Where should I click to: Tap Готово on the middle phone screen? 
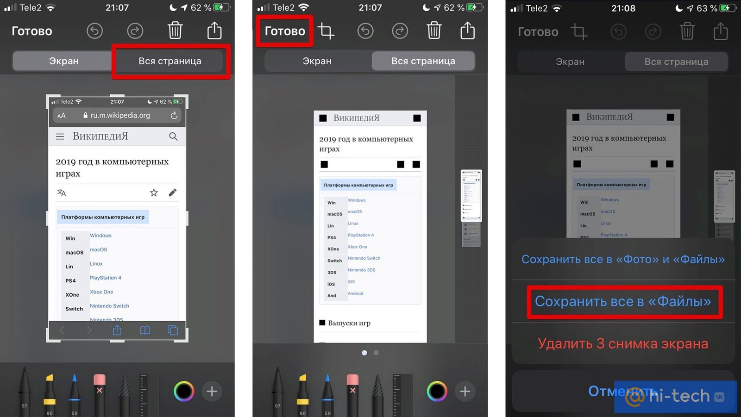(285, 31)
